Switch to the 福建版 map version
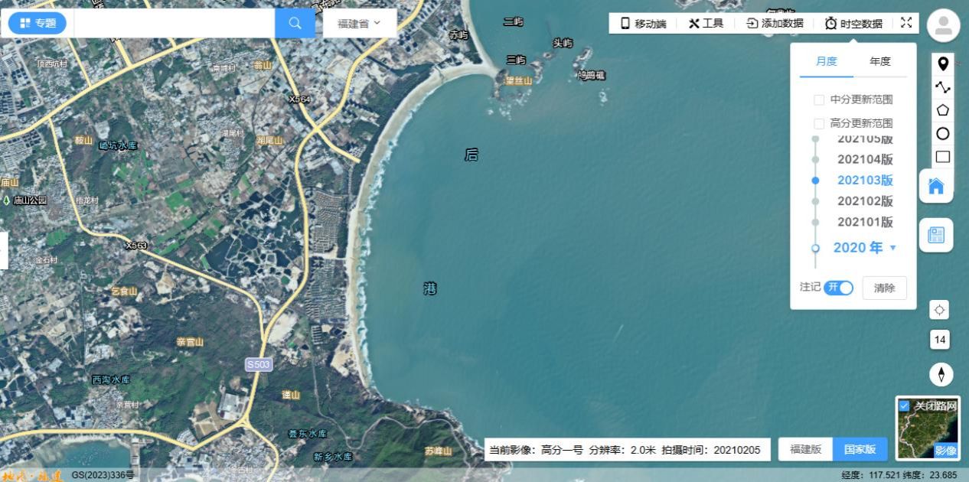 pyautogui.click(x=805, y=449)
